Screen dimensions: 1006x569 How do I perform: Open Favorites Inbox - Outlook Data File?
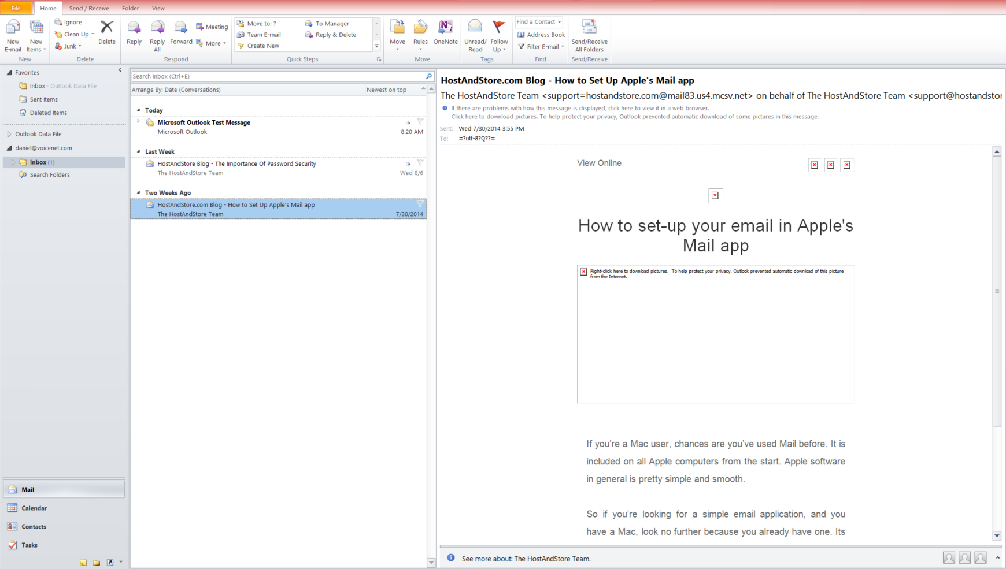tap(63, 86)
